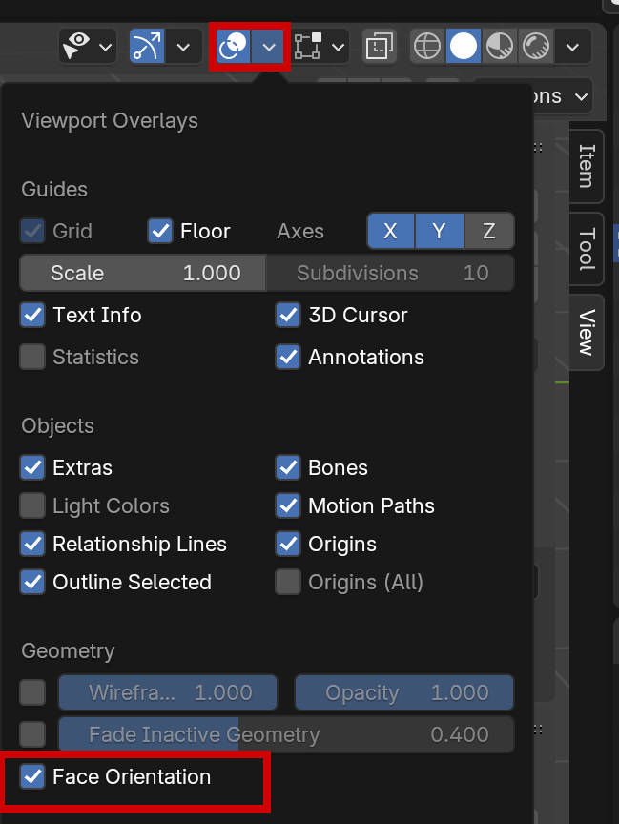Image resolution: width=619 pixels, height=824 pixels.
Task: Open the shading options dropdown arrow
Action: point(572,46)
